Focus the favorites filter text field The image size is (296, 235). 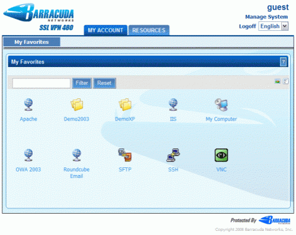42,83
